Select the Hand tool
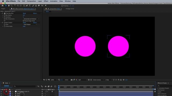The height and width of the screenshot is (96, 172). click(9, 6)
